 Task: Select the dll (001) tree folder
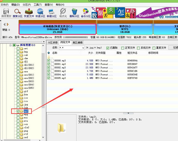coord(29,65)
